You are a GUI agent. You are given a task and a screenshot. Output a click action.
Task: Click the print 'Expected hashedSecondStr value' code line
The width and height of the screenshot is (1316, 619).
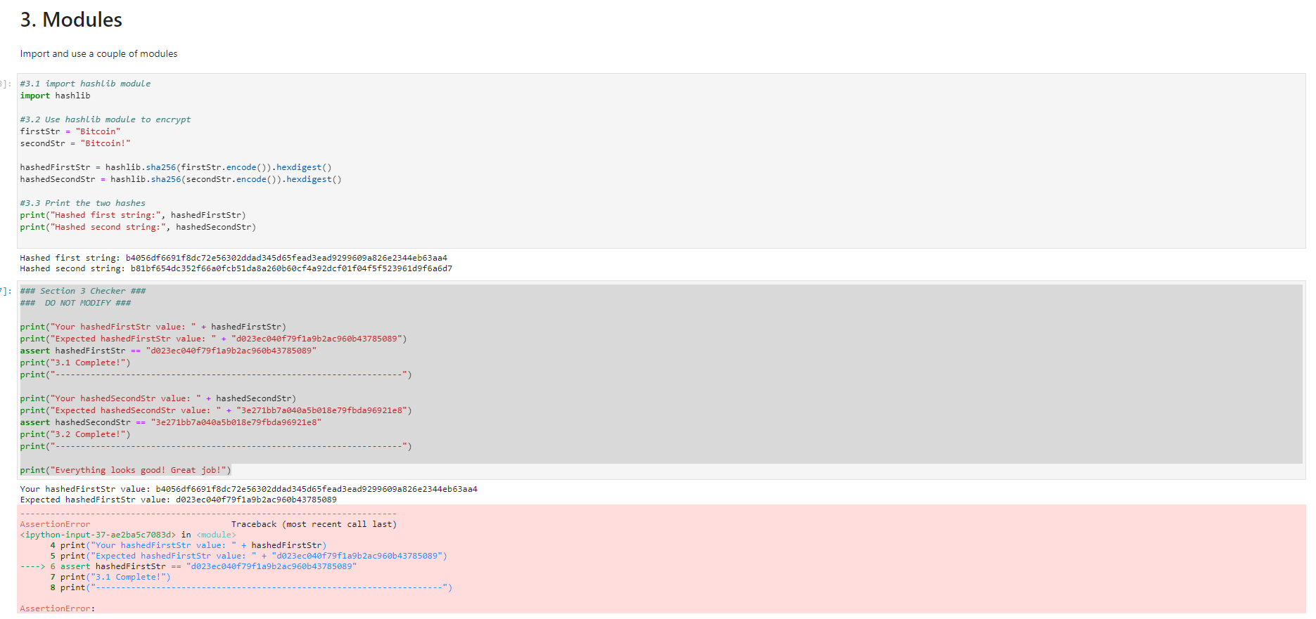coord(216,410)
